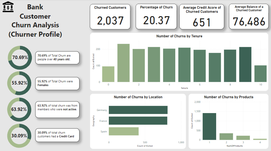Click the Spain bar in Location chart
271x151 pixels.
click(x=123, y=131)
